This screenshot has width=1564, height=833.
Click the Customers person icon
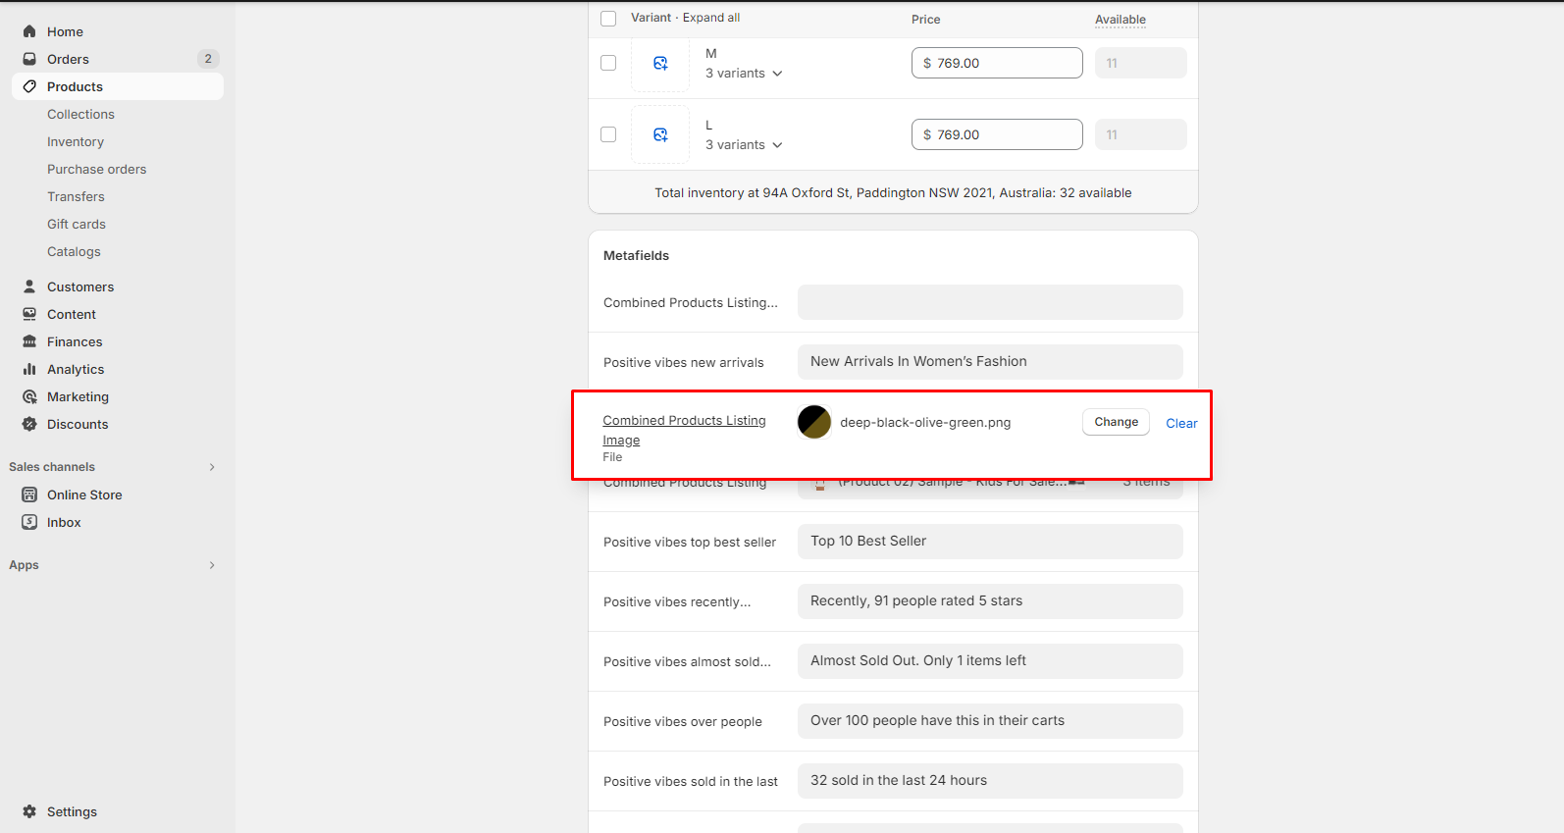point(29,286)
